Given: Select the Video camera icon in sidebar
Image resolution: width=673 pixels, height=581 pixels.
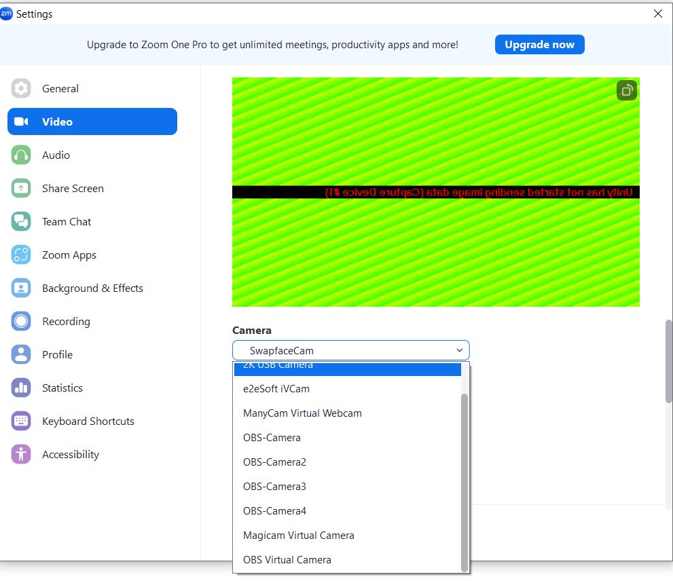Looking at the screenshot, I should (x=21, y=121).
